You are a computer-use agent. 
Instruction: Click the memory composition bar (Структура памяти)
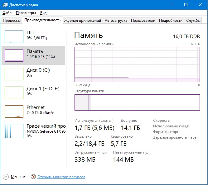tap(137, 102)
